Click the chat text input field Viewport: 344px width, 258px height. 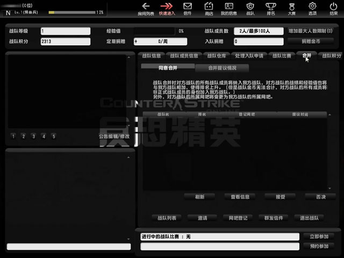coord(68,247)
